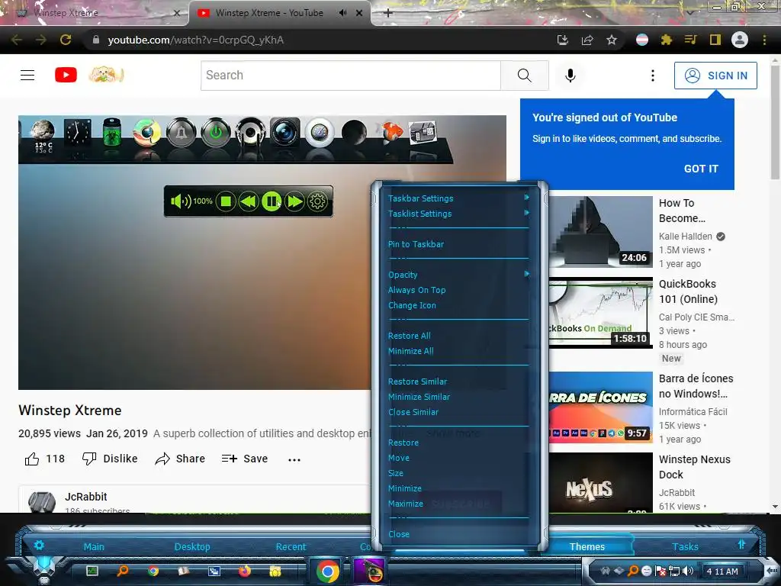This screenshot has height=586, width=781.
Task: Open more actions ellipsis below the video
Action: click(294, 459)
